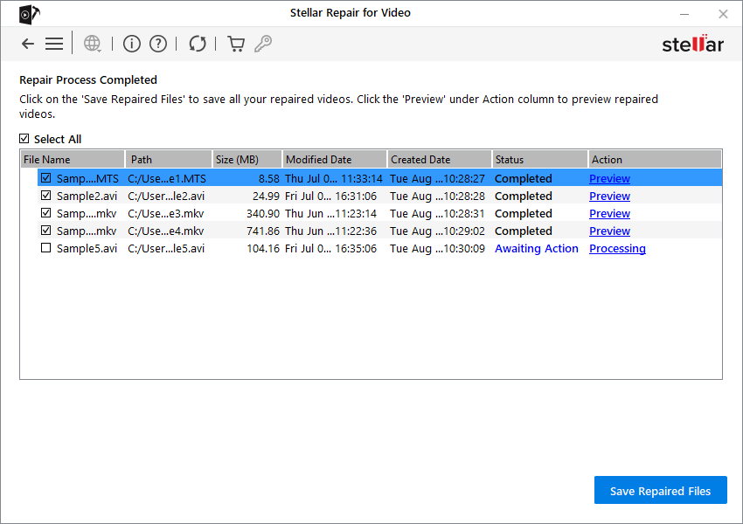This screenshot has height=524, width=743.
Task: Minimize the Stellar Repair window
Action: [684, 14]
